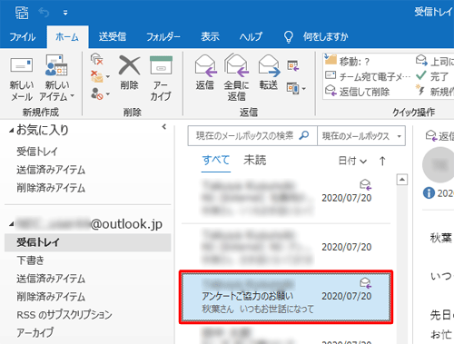Select 送信済みアイテム under Favorites
This screenshot has height=344, width=454.
(51, 170)
